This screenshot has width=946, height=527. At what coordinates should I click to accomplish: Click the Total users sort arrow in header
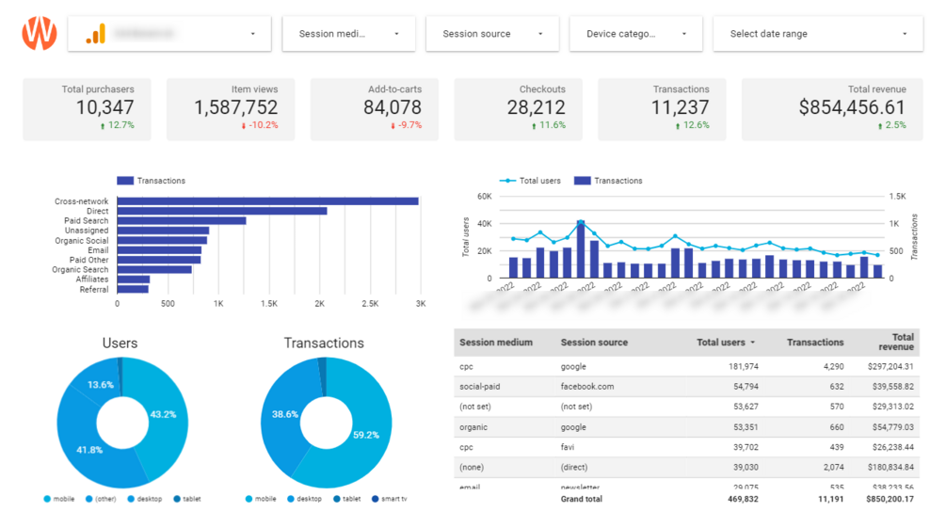tap(753, 343)
